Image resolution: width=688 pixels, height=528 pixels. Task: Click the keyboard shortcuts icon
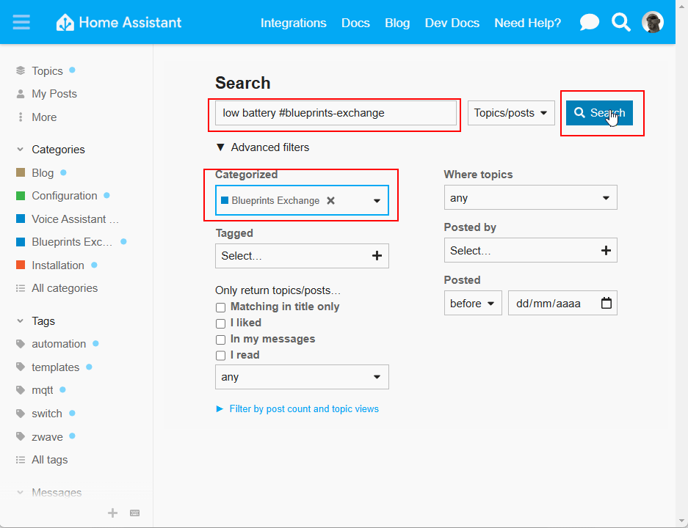(134, 513)
